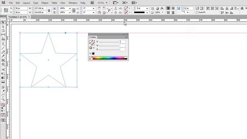The width and height of the screenshot is (247, 139).
Task: Toggle constrain proportions for scaling
Action: (74, 10)
